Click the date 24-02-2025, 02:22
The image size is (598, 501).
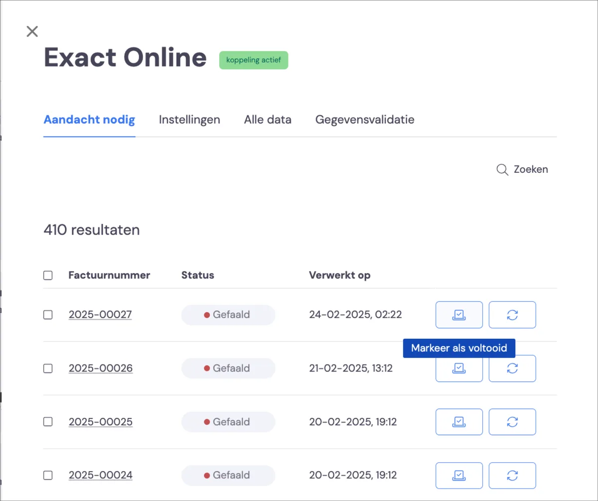[x=355, y=315]
